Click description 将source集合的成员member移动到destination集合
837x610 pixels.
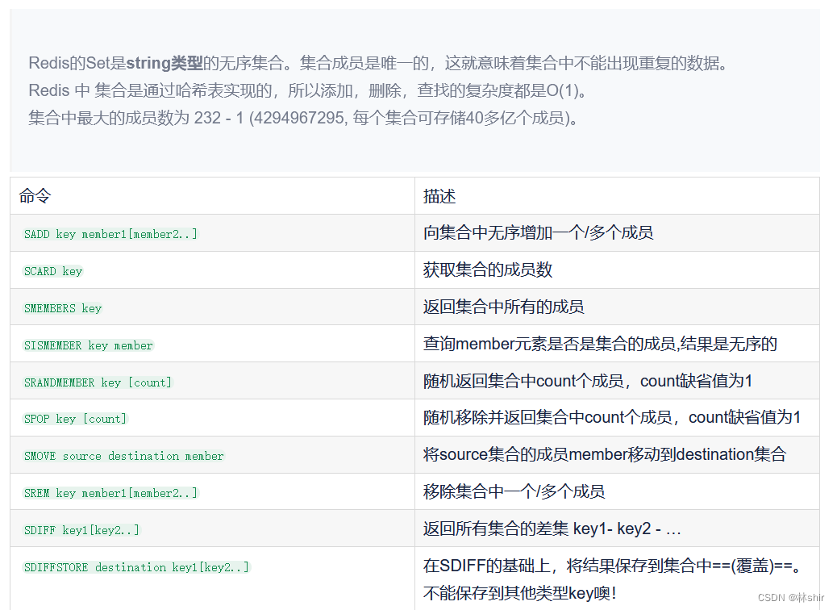(x=605, y=454)
